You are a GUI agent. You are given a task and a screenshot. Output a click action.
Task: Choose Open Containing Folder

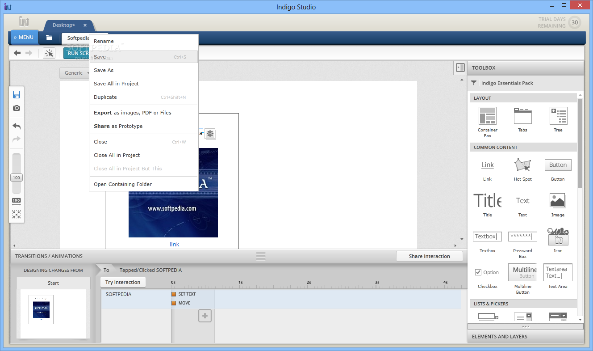click(x=144, y=184)
